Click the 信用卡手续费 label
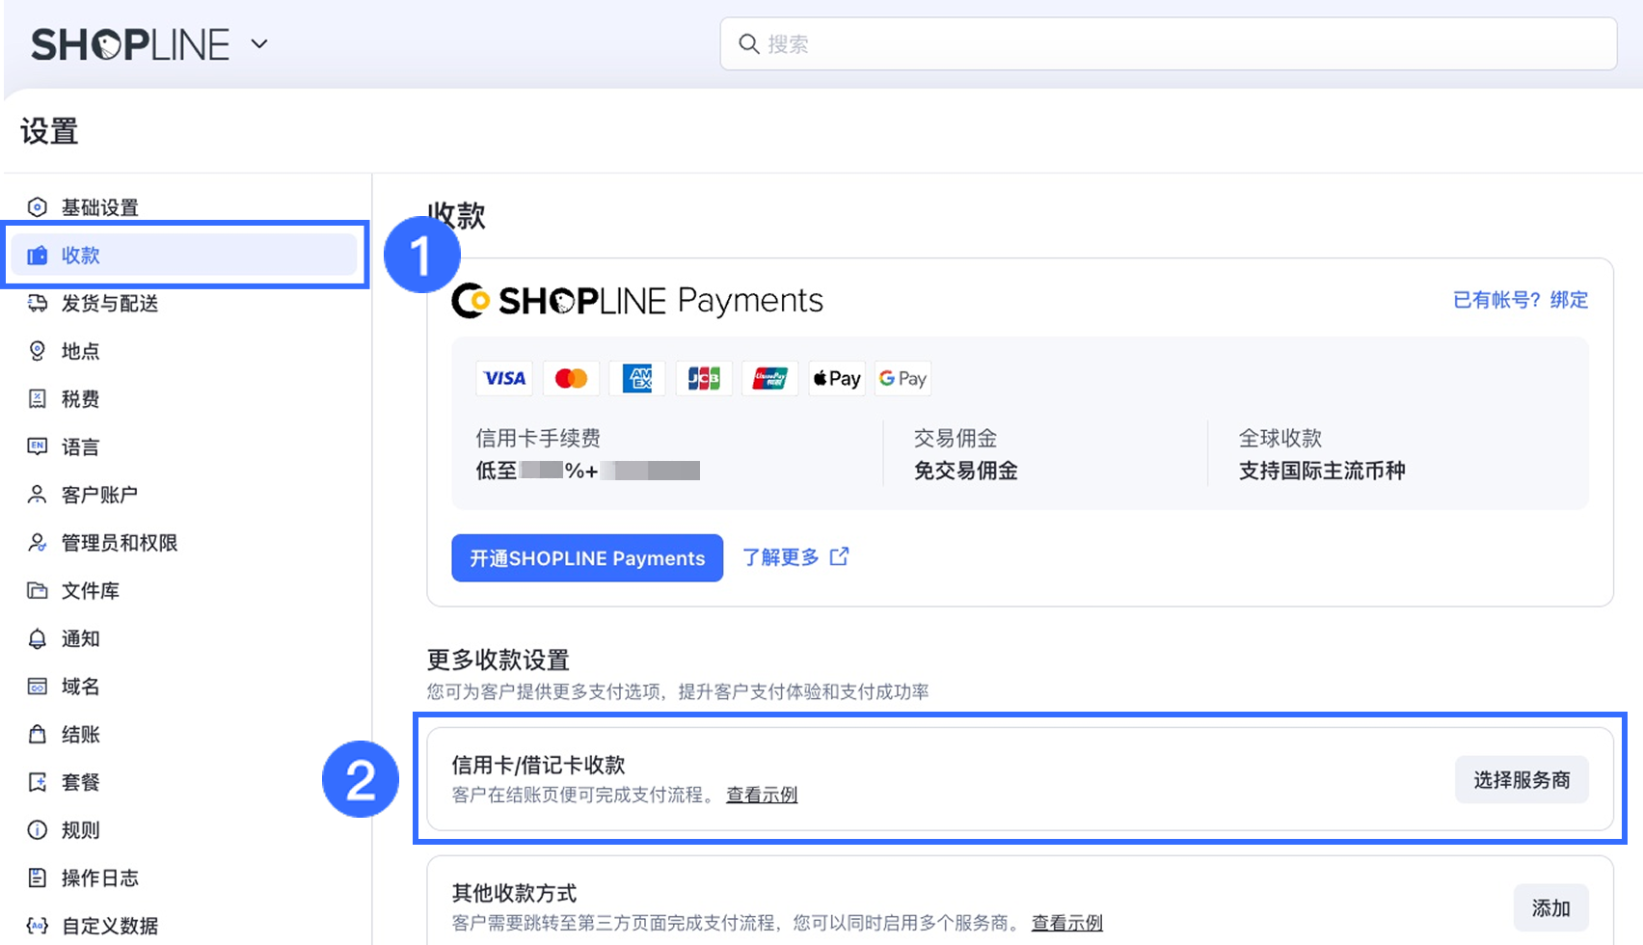Screen dimensions: 1643x945 click(538, 439)
